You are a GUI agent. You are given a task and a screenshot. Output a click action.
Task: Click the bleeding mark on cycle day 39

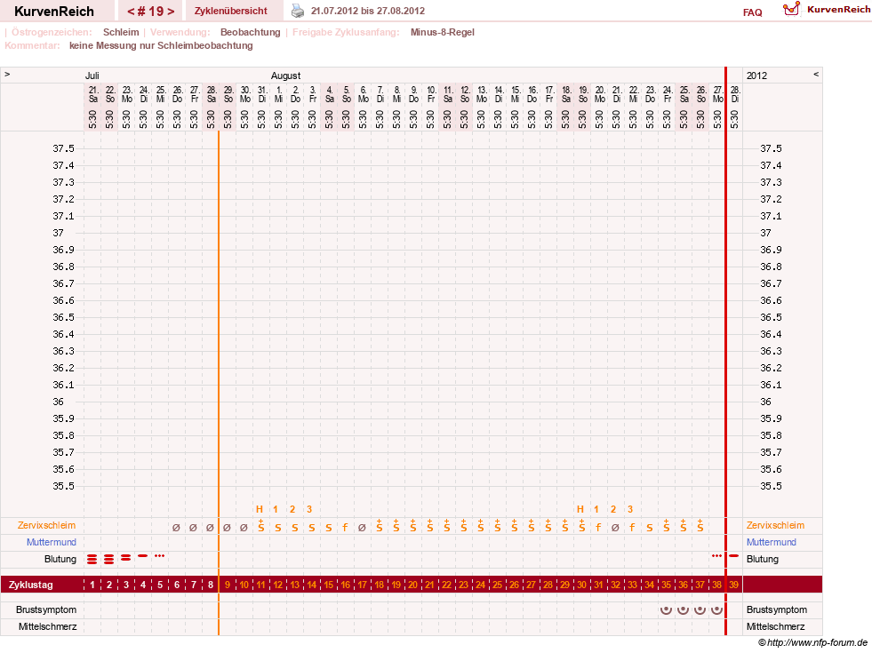point(734,556)
